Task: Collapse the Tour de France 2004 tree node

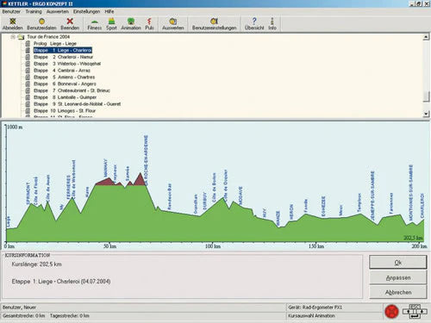Action: click(13, 37)
